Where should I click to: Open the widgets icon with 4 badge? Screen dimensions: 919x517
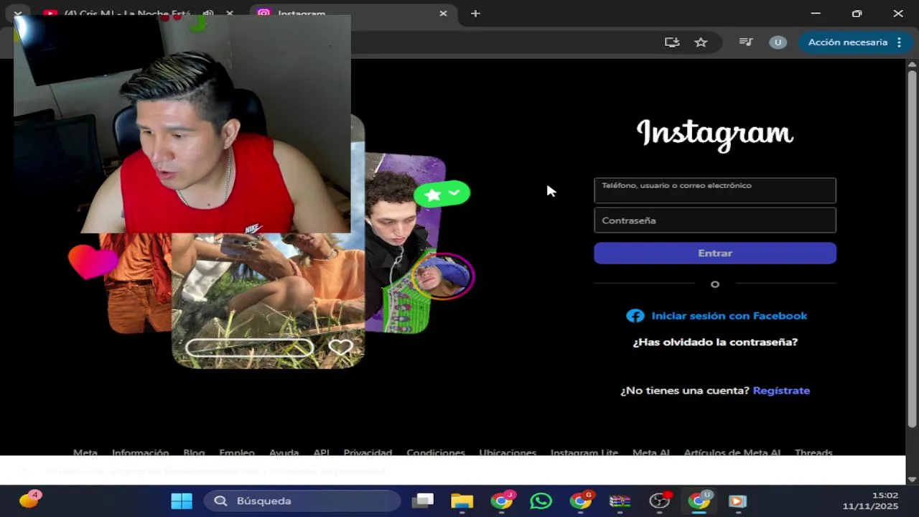(x=30, y=500)
